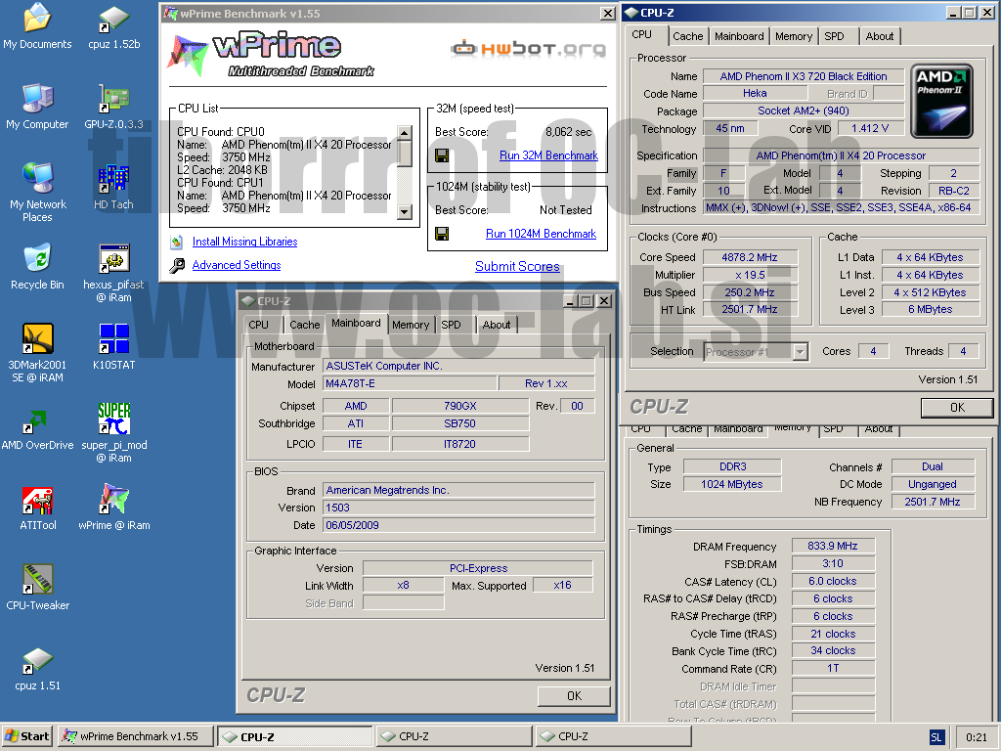Click SL language indicator in tray

936,737
